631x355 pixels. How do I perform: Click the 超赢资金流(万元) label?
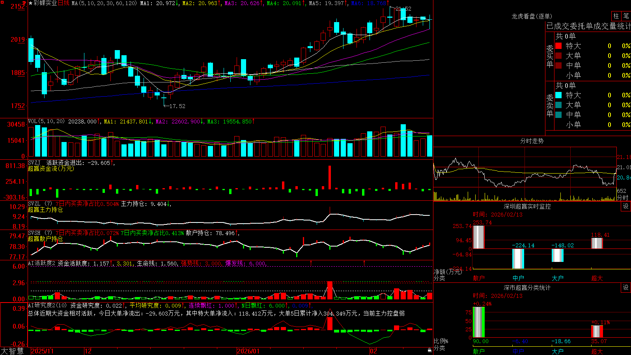coord(51,168)
